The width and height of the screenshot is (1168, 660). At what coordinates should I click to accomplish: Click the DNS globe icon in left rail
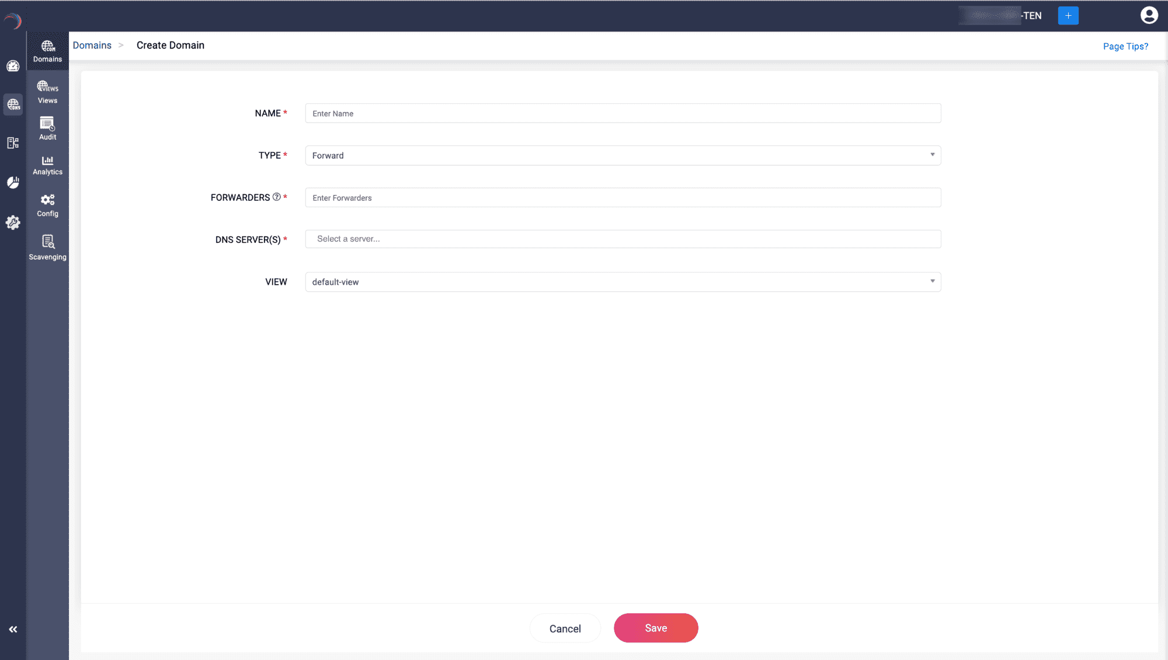click(13, 104)
